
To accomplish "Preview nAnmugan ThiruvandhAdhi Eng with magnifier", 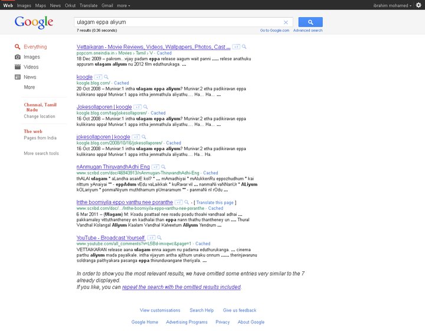I will click(163, 167).
